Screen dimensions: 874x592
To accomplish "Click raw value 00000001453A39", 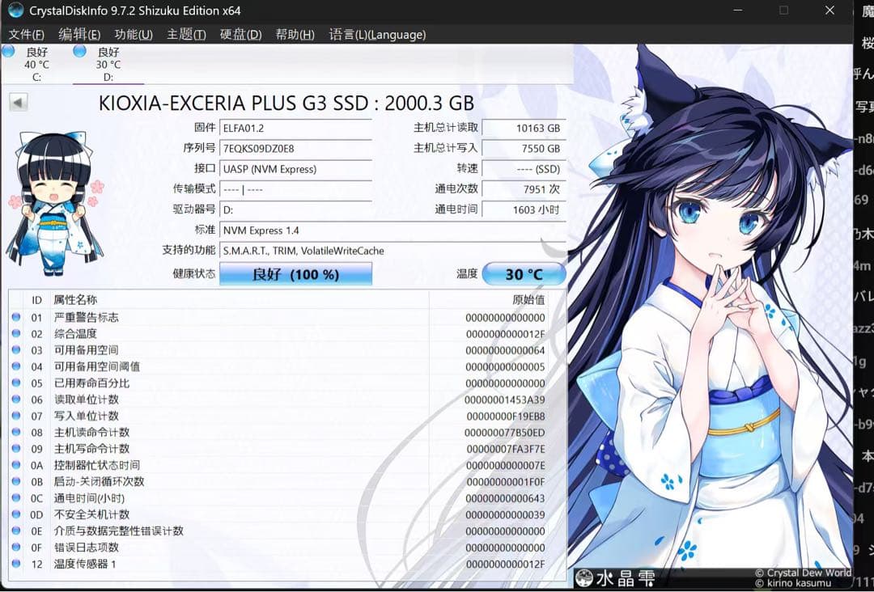I will pos(505,400).
